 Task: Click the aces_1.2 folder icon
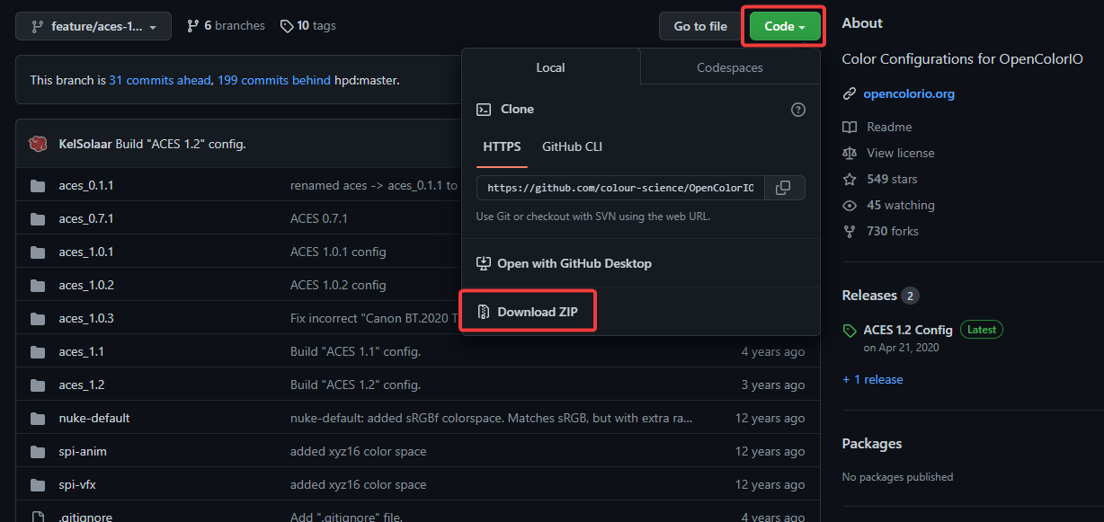click(38, 385)
